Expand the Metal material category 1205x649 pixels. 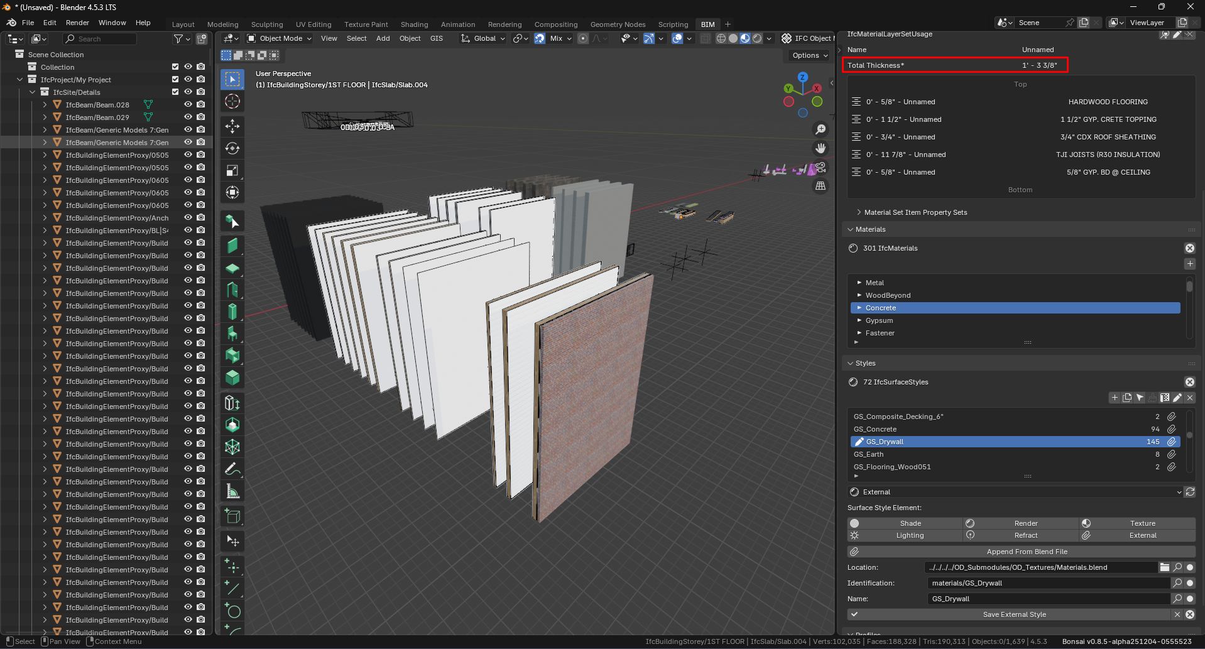pos(859,283)
